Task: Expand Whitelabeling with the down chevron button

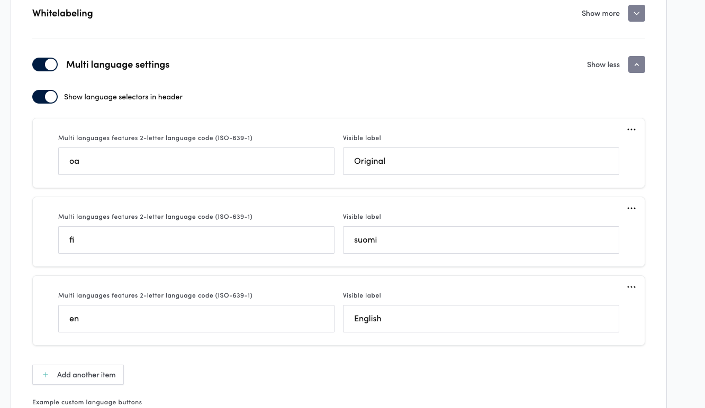Action: pyautogui.click(x=636, y=13)
